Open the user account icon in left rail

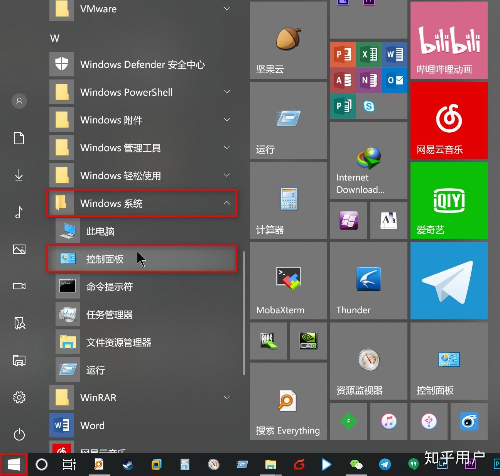tap(19, 101)
